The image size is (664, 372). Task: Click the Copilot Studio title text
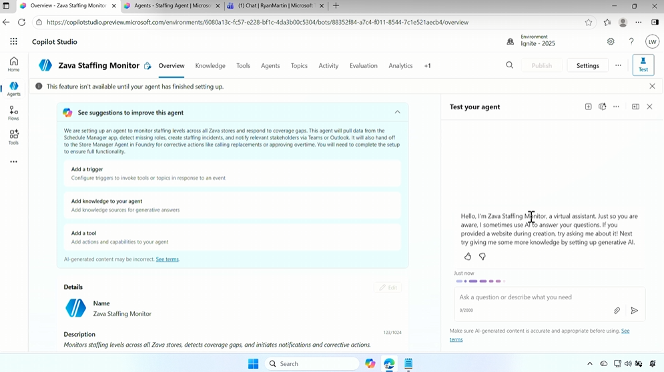coord(55,41)
